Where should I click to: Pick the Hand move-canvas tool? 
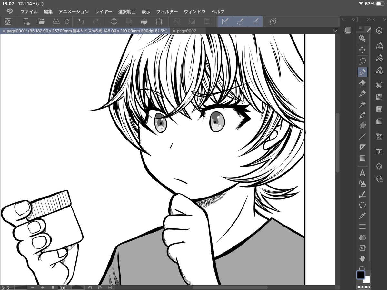[362, 258]
